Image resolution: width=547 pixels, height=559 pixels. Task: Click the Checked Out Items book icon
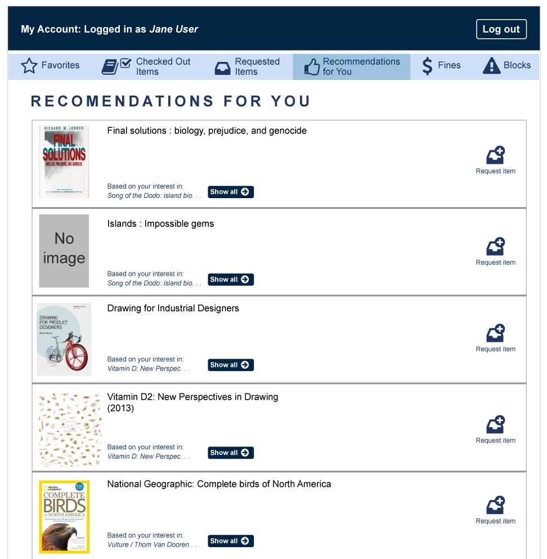(x=116, y=66)
